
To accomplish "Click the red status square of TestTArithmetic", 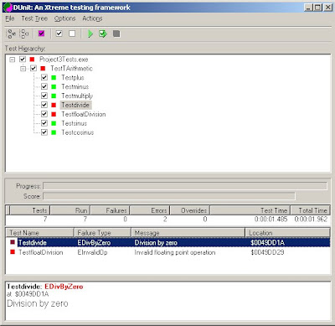I will coord(43,69).
